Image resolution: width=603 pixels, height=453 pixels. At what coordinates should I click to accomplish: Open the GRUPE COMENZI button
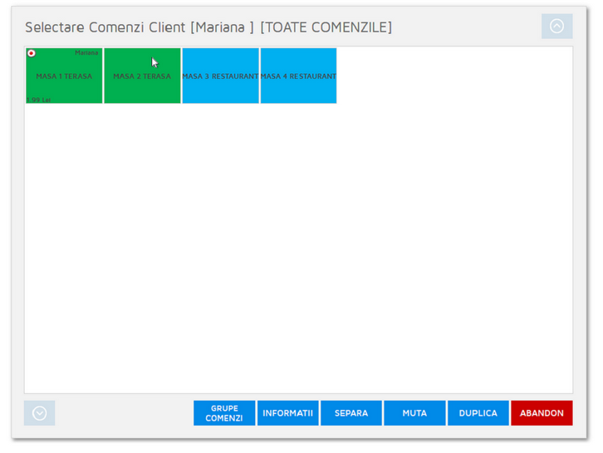click(x=224, y=413)
